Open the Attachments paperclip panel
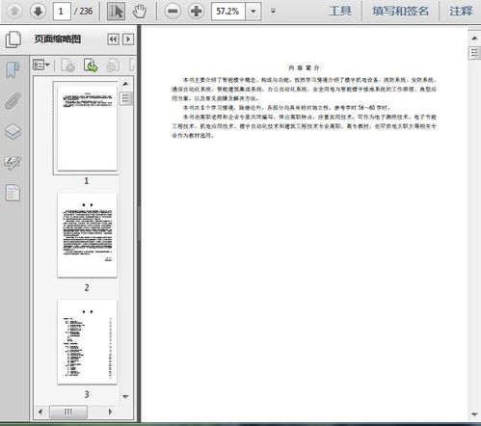The image size is (481, 426). (x=13, y=100)
